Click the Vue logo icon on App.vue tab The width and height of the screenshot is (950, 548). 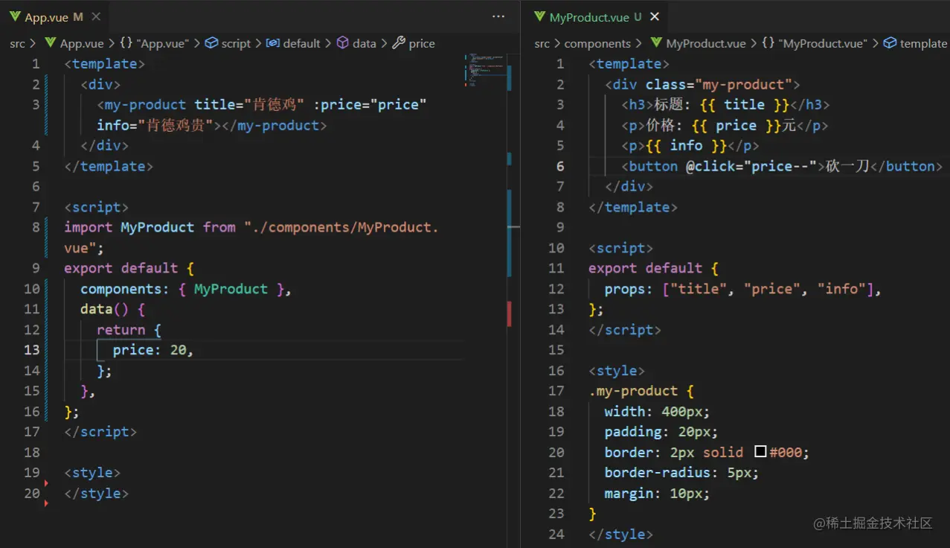15,16
